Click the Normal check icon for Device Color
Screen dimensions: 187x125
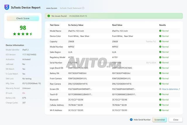[160, 36]
